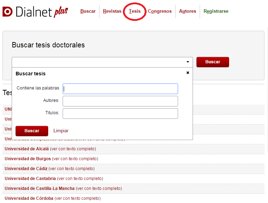Open Universidad de Córdoba thesis link

[x=29, y=198]
